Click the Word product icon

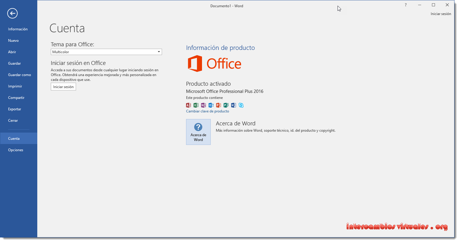234,105
